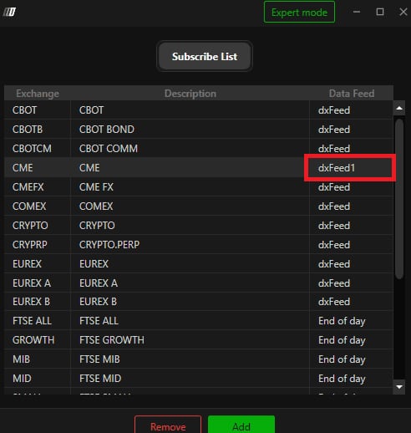
Task: Select the MID exchange cell
Action: point(38,379)
